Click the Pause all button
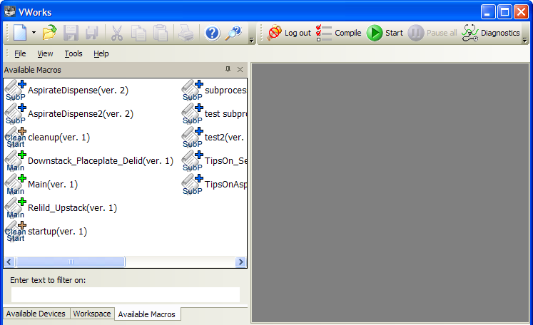This screenshot has height=325, width=533. pos(432,33)
